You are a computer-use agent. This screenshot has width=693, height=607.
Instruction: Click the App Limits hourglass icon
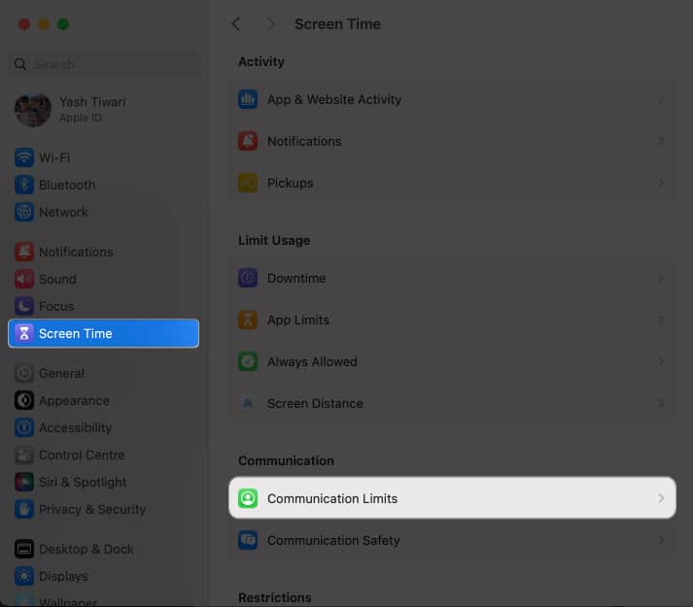coord(248,320)
